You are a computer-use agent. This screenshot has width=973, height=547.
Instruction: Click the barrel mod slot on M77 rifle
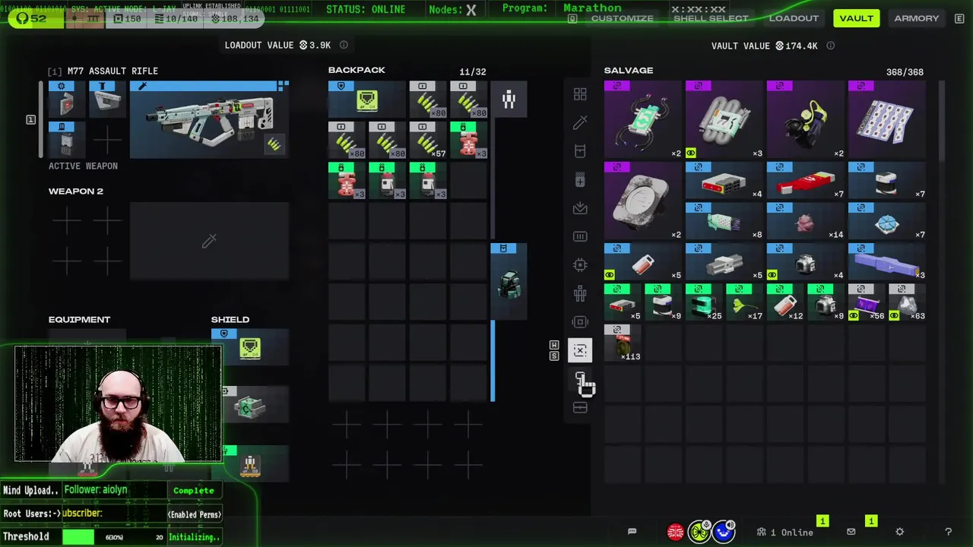point(107,100)
